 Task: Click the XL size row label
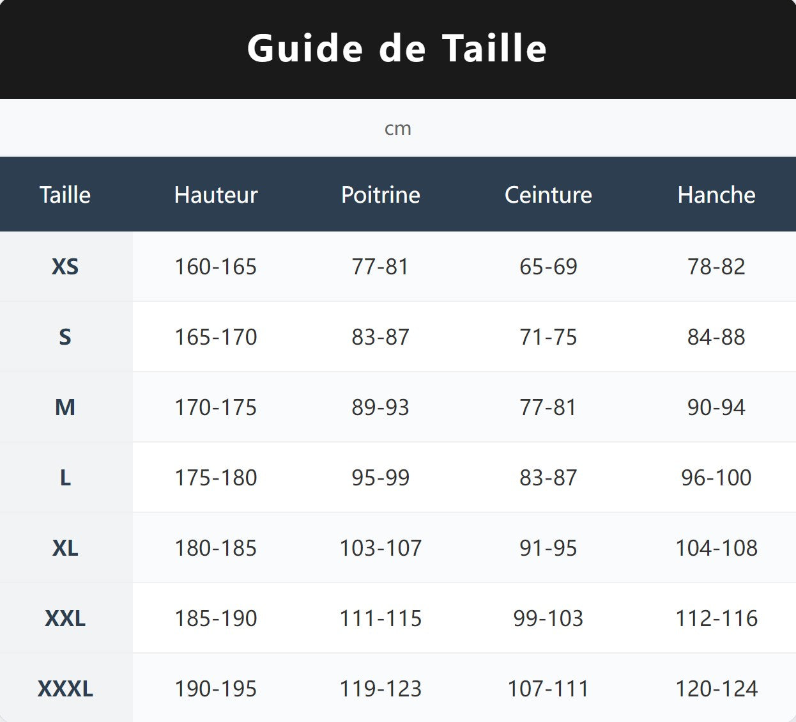(x=65, y=548)
